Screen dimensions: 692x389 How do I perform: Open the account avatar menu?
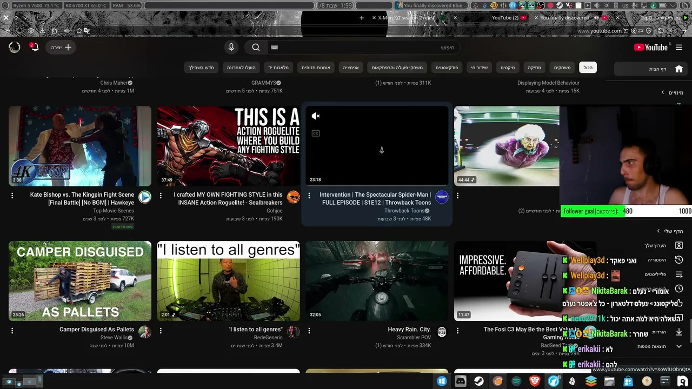click(15, 47)
